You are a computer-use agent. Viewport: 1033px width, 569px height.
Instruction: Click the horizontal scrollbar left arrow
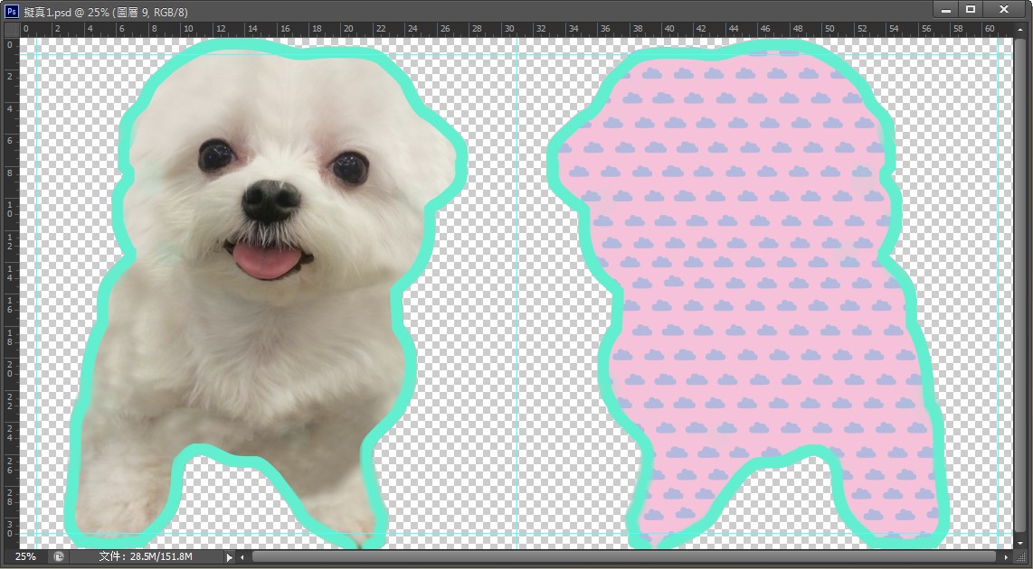242,557
